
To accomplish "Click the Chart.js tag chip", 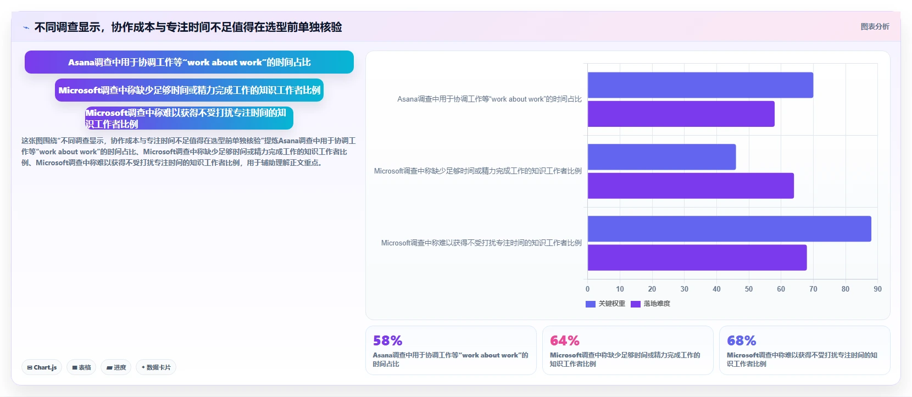I will 42,367.
